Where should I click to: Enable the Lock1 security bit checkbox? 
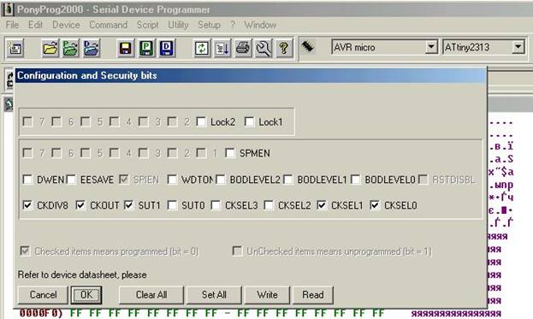pyautogui.click(x=249, y=121)
